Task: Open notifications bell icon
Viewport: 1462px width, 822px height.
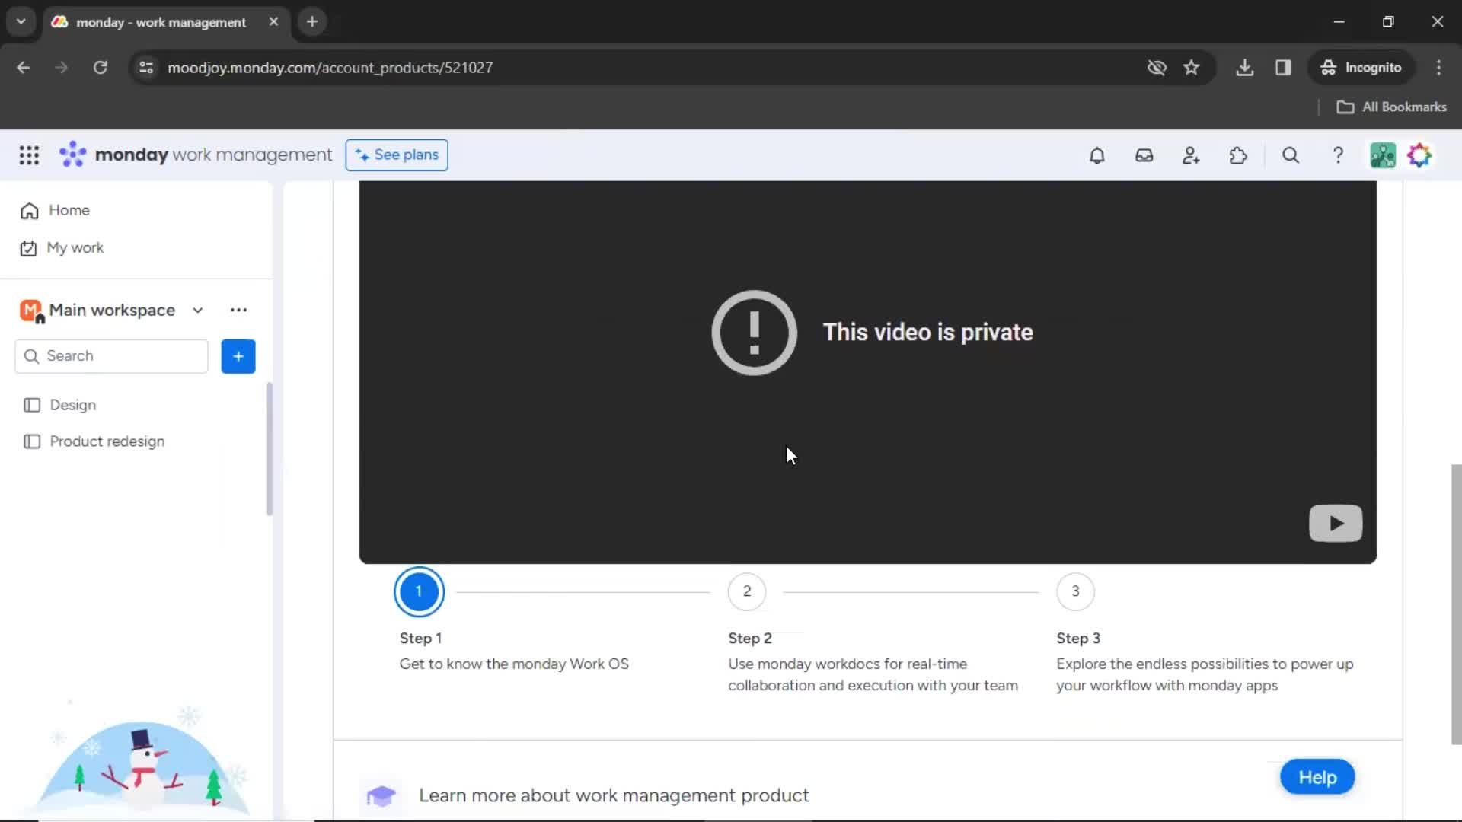Action: [x=1097, y=155]
